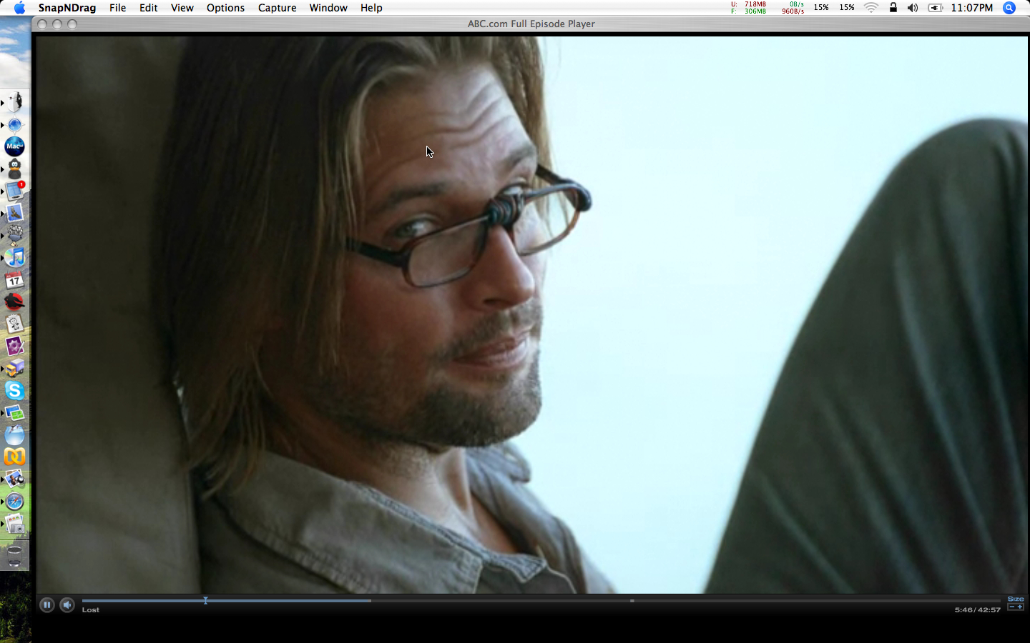Image resolution: width=1030 pixels, height=643 pixels.
Task: Open the SnapNDrag application menu
Action: tap(67, 8)
